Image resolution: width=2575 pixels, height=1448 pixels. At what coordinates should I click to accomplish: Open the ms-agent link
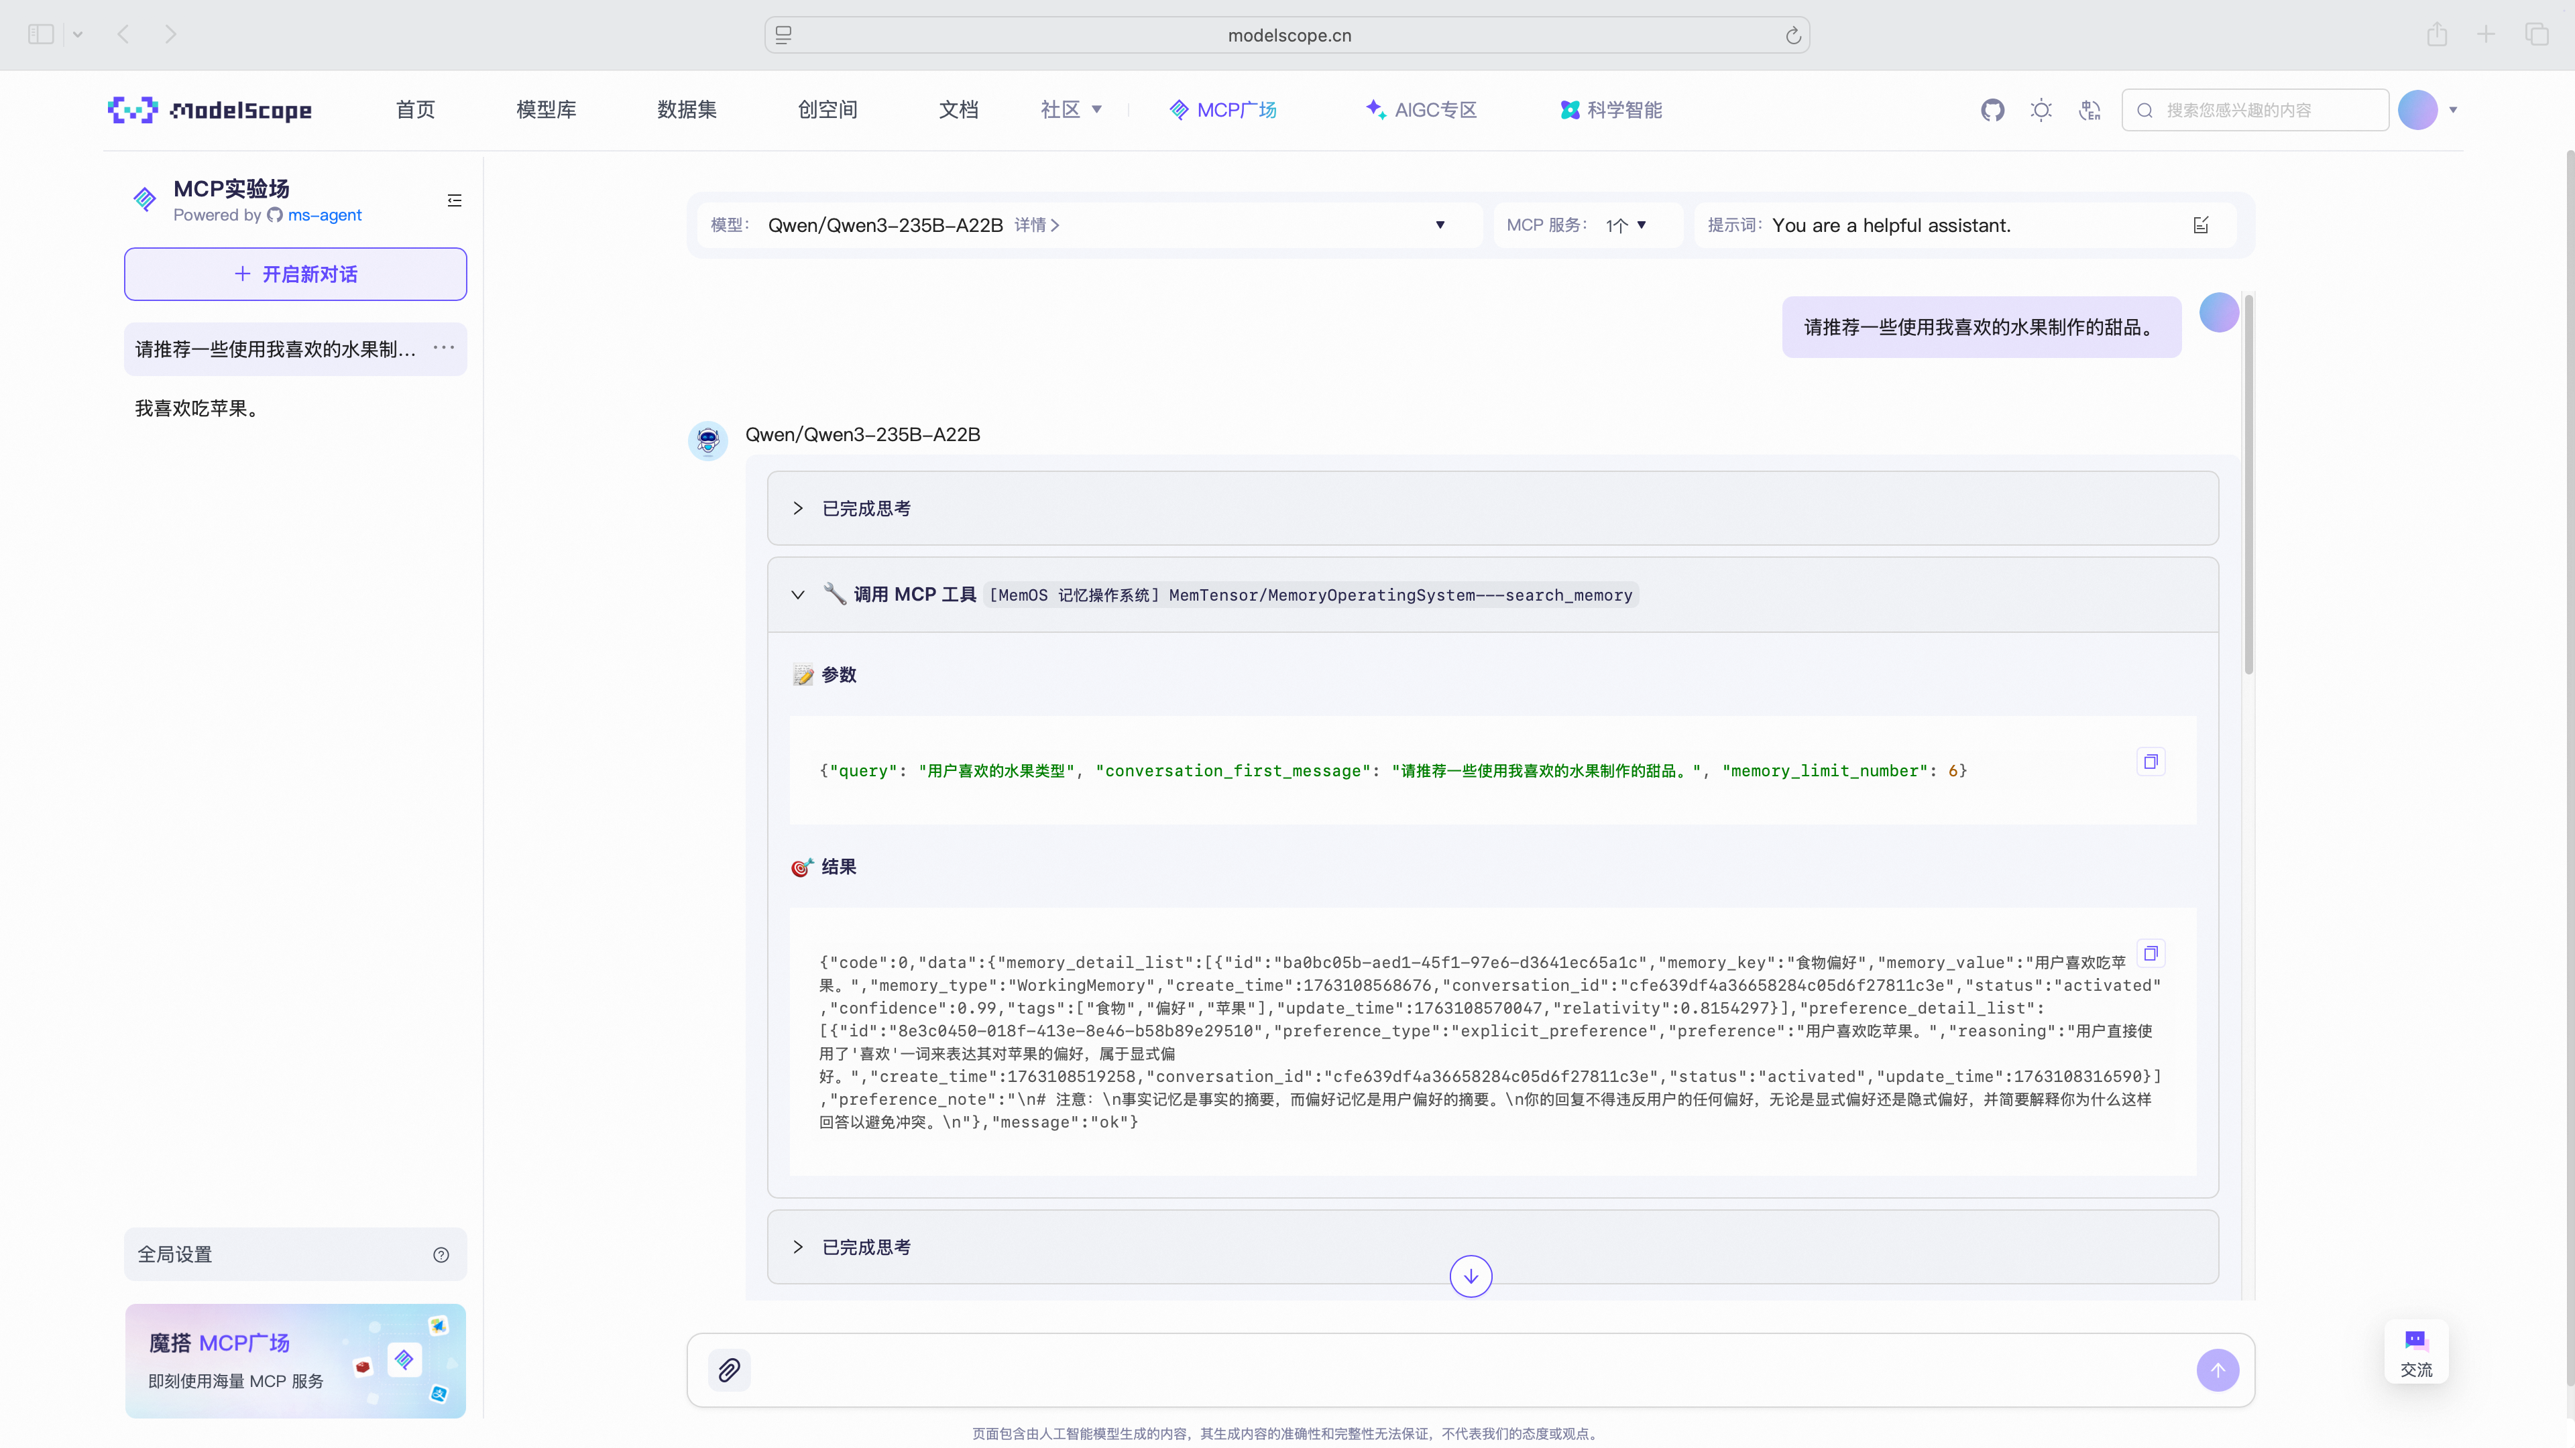click(324, 215)
